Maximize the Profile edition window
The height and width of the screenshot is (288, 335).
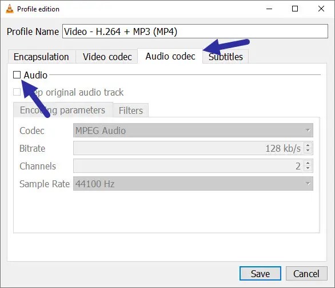pos(295,9)
